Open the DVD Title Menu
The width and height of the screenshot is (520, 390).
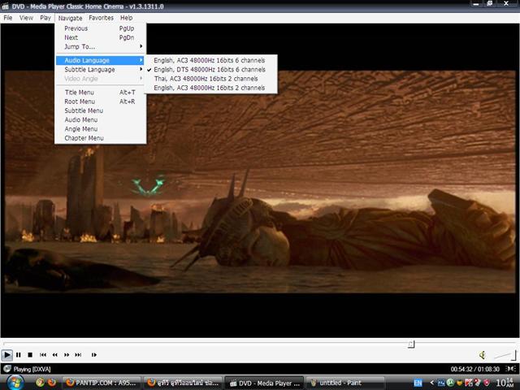[100, 92]
